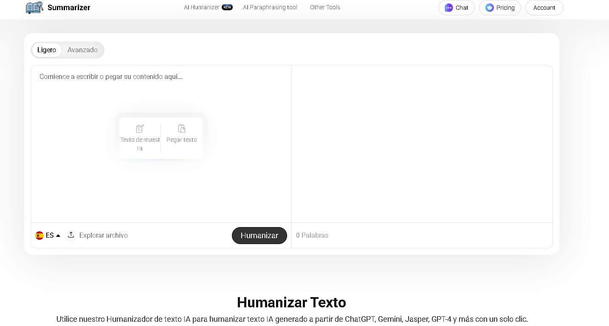The width and height of the screenshot is (609, 326).
Task: Select the "Texto de muestra" sample icon
Action: [140, 129]
